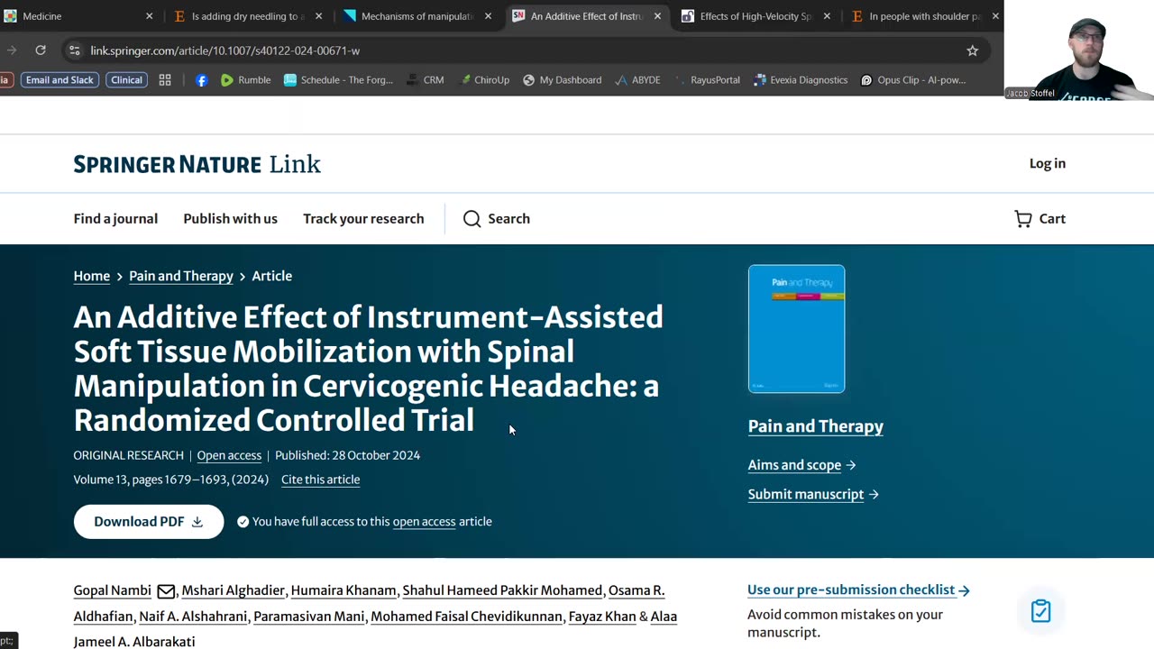Screen dimensions: 1154x649
Task: Close the 'Effects of High-Velocity' tab
Action: (827, 16)
